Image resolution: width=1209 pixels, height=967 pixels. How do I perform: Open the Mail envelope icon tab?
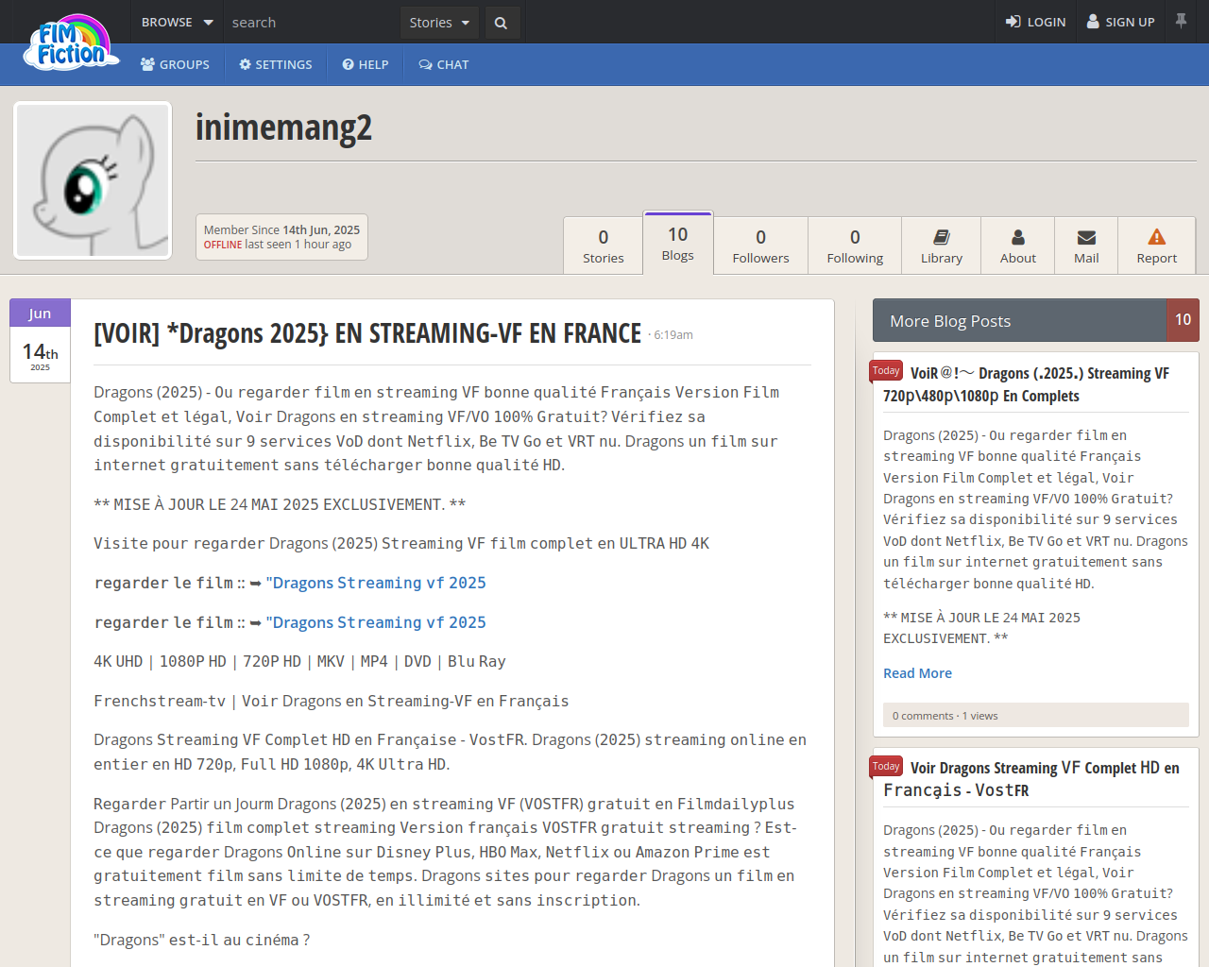point(1086,246)
